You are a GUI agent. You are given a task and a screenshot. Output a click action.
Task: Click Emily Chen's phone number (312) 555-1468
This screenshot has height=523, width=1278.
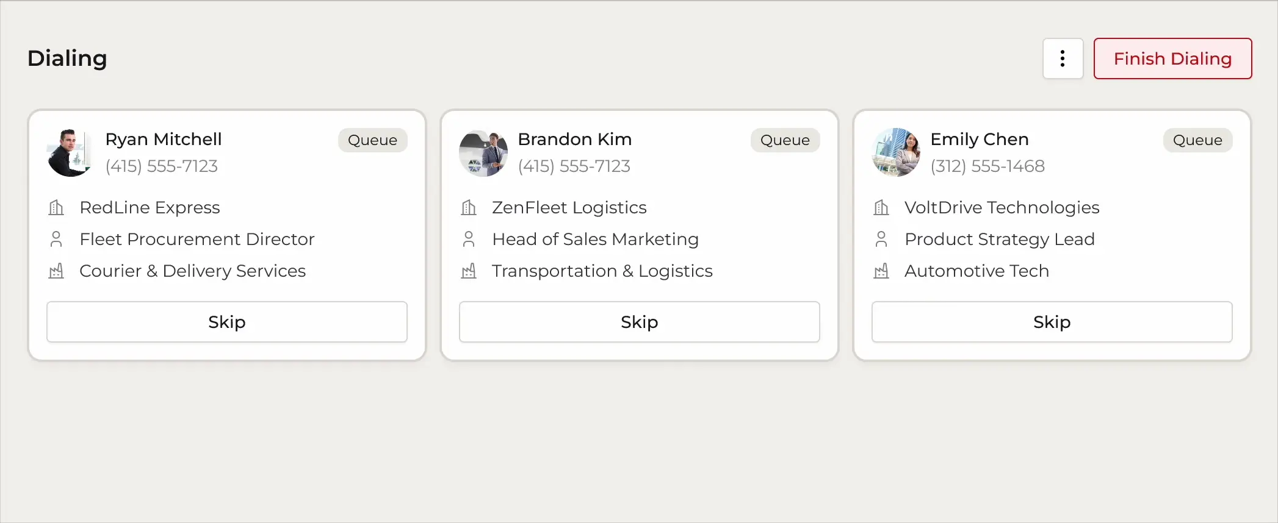pos(987,166)
